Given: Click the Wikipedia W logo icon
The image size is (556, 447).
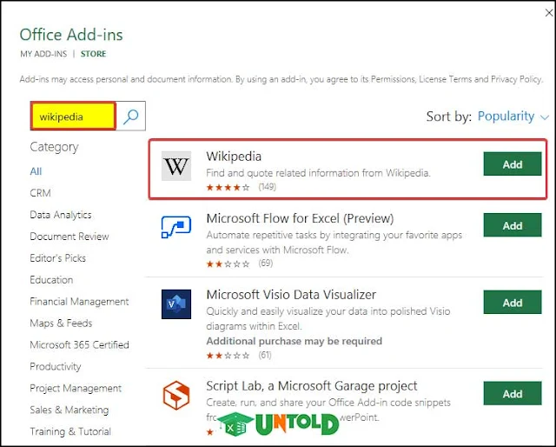Looking at the screenshot, I should pyautogui.click(x=176, y=166).
